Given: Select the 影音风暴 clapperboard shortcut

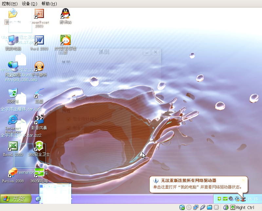Looking at the screenshot, I should [x=39, y=122].
